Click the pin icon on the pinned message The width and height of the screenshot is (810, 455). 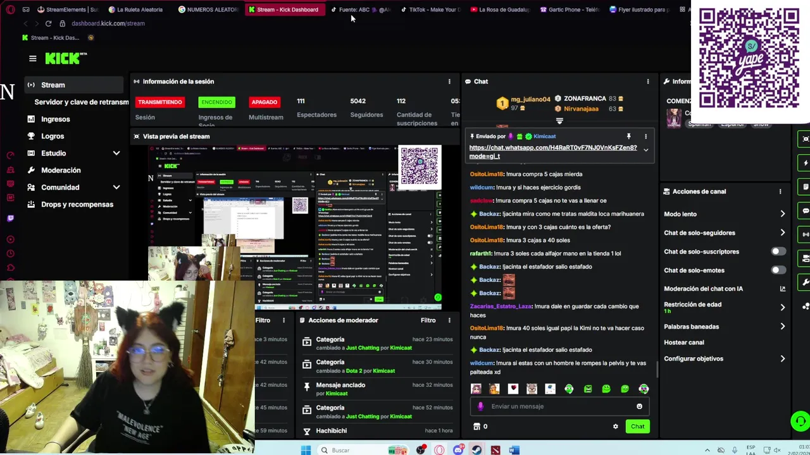tap(628, 136)
